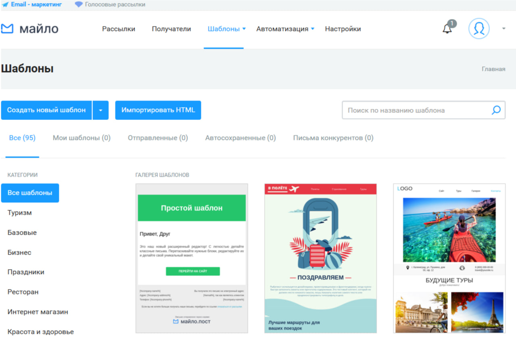Click the magnifier search icon
516x341 pixels.
pyautogui.click(x=496, y=110)
